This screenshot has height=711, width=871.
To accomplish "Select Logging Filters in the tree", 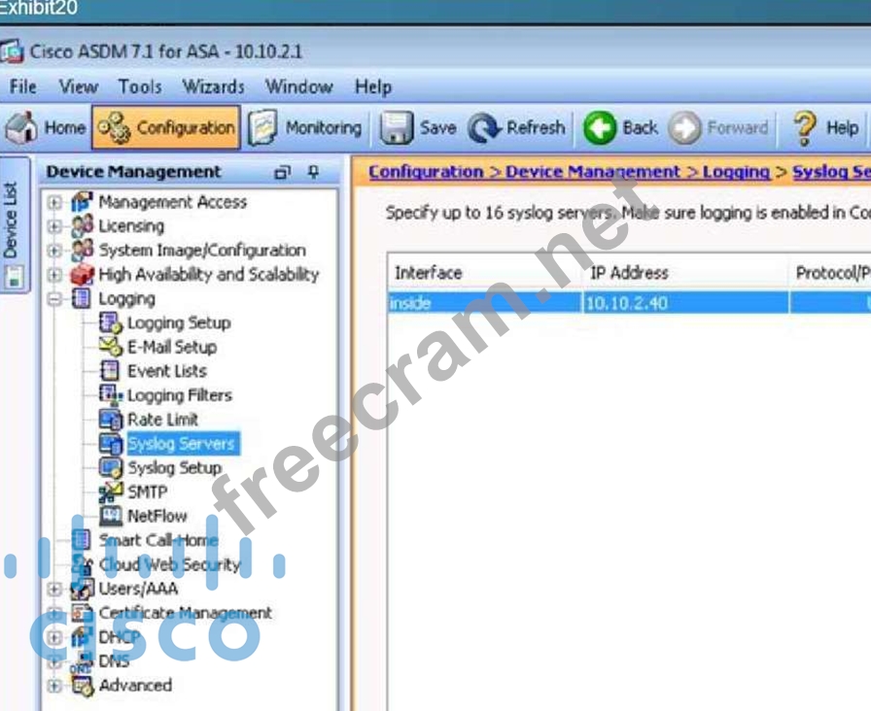I will pos(179,395).
